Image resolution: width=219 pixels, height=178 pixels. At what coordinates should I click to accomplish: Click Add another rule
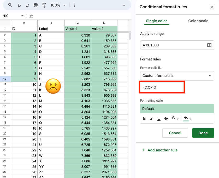coord(160,150)
